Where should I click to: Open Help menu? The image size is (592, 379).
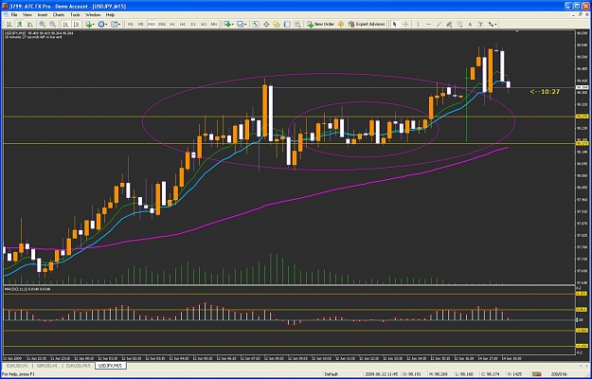pyautogui.click(x=110, y=15)
